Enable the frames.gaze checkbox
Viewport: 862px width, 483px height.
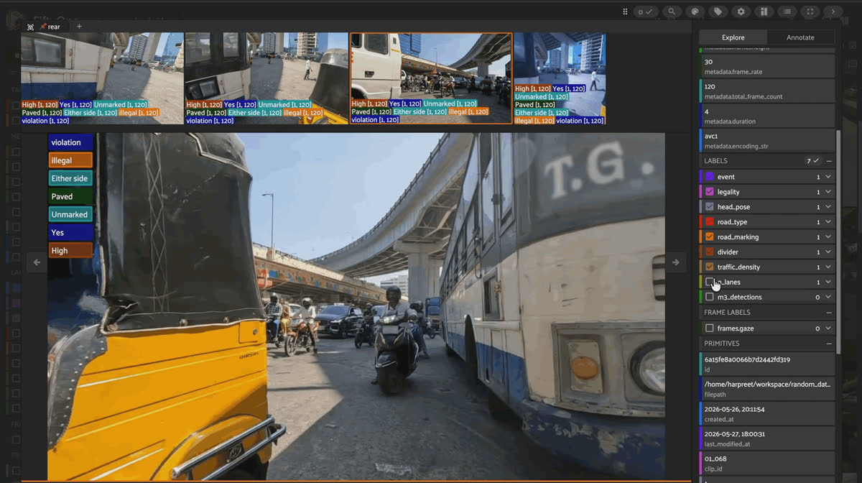[x=710, y=328]
